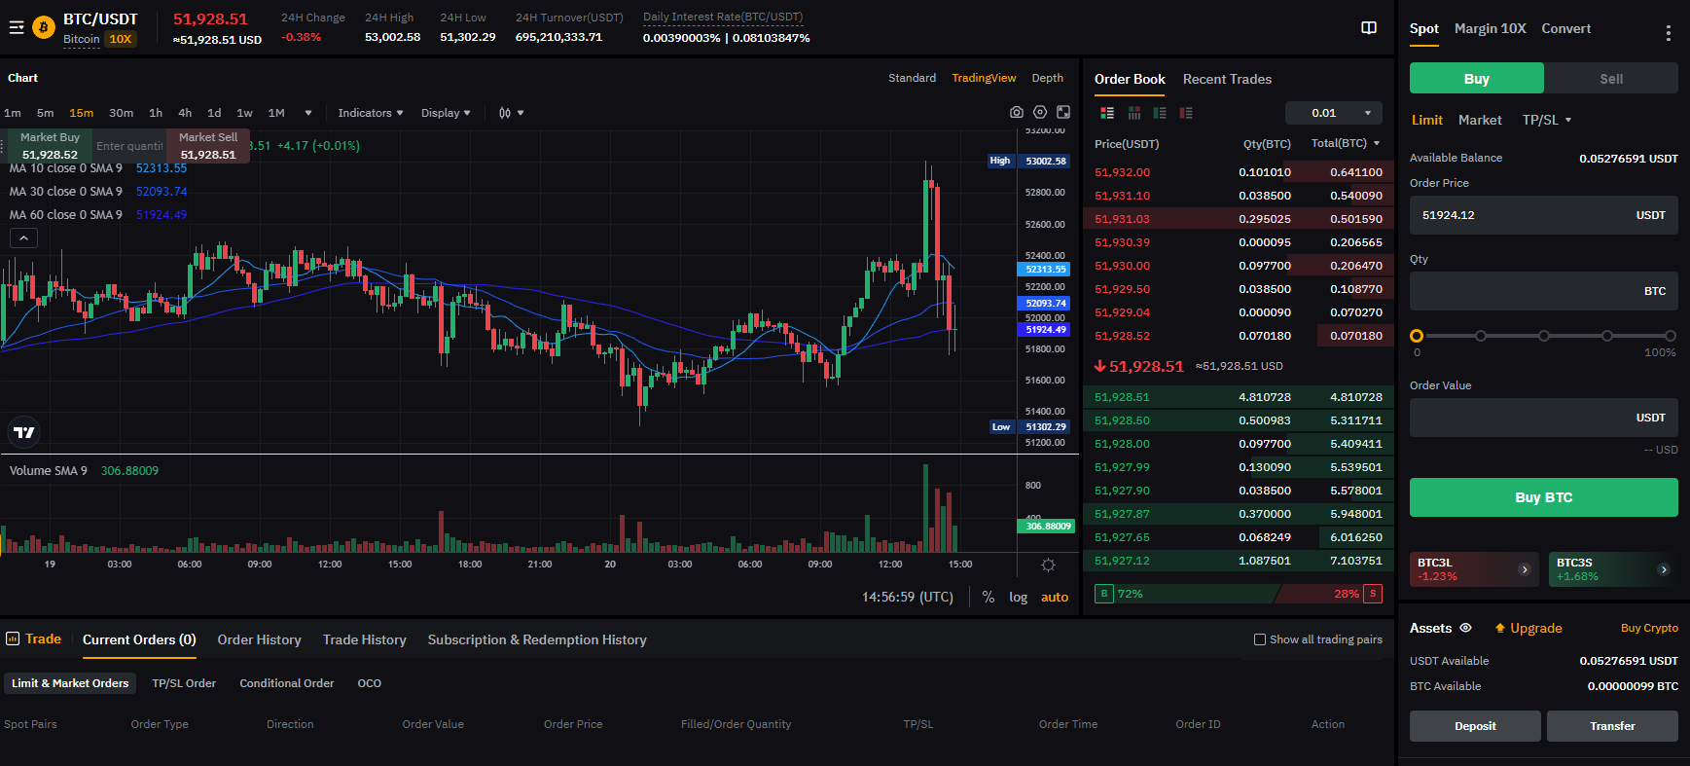Click the Order Value USDT input field

pos(1543,418)
